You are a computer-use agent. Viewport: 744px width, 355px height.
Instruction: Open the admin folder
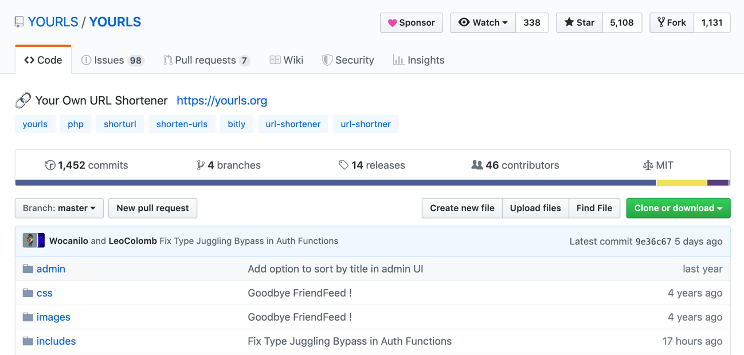[x=51, y=269]
